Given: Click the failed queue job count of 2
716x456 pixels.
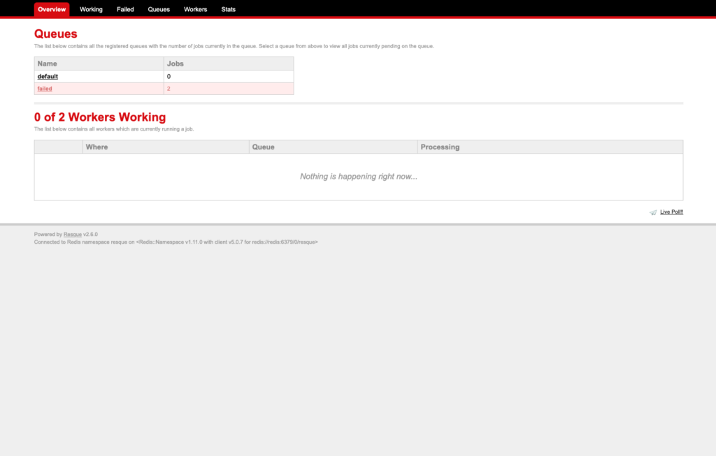Looking at the screenshot, I should (x=169, y=89).
